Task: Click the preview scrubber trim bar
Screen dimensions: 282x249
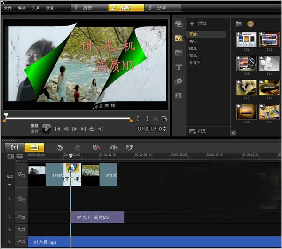Action: pyautogui.click(x=68, y=118)
